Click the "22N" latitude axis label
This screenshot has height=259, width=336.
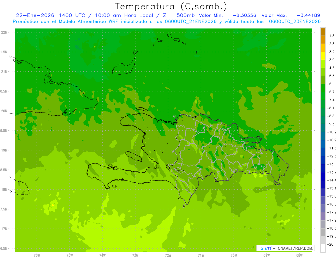pos(5,32)
